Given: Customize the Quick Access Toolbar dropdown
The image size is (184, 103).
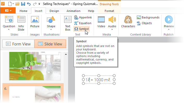Looking at the screenshot, I should coord(39,4).
